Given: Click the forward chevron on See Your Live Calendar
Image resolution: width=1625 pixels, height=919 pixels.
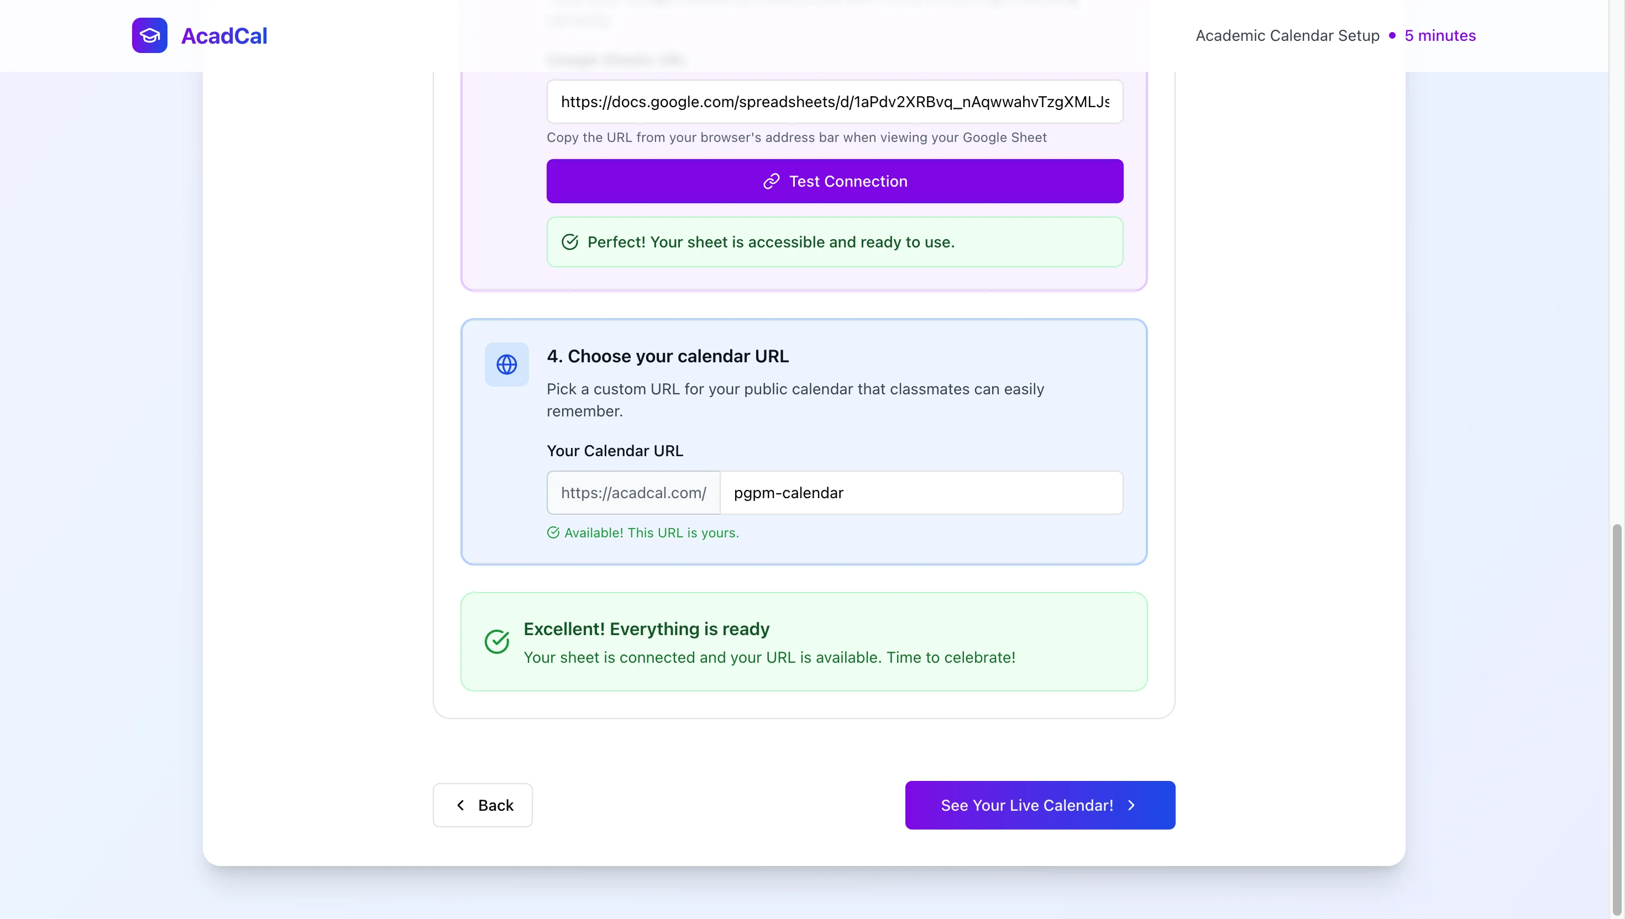Looking at the screenshot, I should [x=1130, y=805].
